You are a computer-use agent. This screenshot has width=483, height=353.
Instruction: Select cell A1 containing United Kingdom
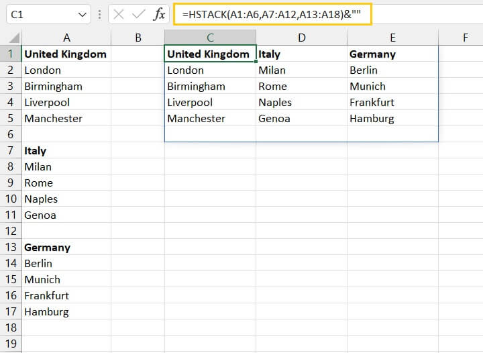65,54
